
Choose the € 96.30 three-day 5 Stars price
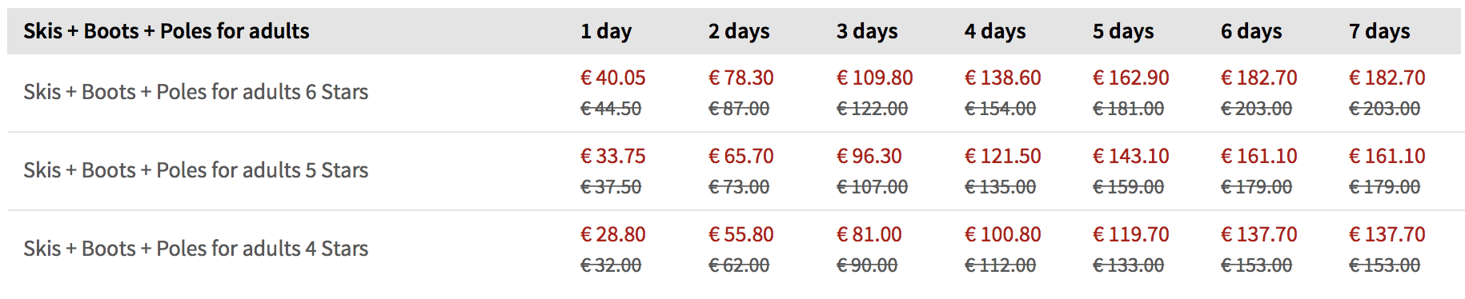(x=869, y=156)
